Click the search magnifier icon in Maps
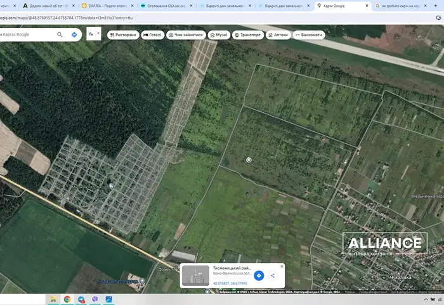The height and width of the screenshot is (305, 444). (x=60, y=35)
